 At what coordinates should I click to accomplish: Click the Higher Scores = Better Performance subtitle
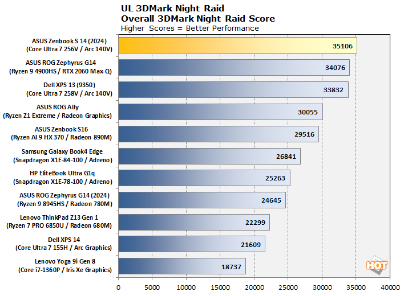pyautogui.click(x=190, y=28)
